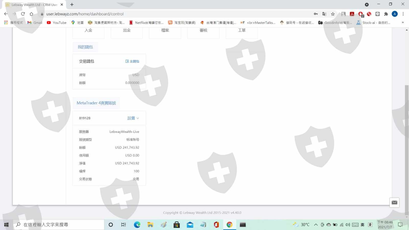Image resolution: width=409 pixels, height=230 pixels.
Task: Open the volume control in system tray
Action: 348,225
